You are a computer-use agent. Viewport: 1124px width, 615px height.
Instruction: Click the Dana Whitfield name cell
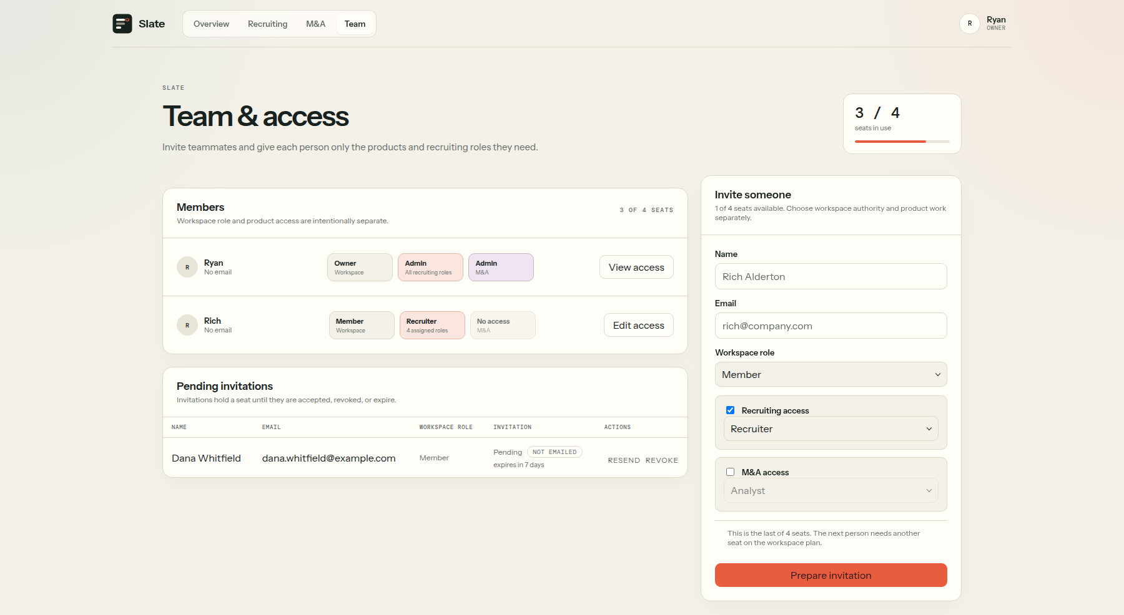pyautogui.click(x=206, y=458)
